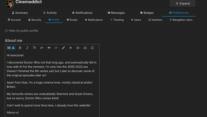Screen dimensions: 207x117
Task: Insert preformatted code with the code icon
Action: click(x=56, y=48)
